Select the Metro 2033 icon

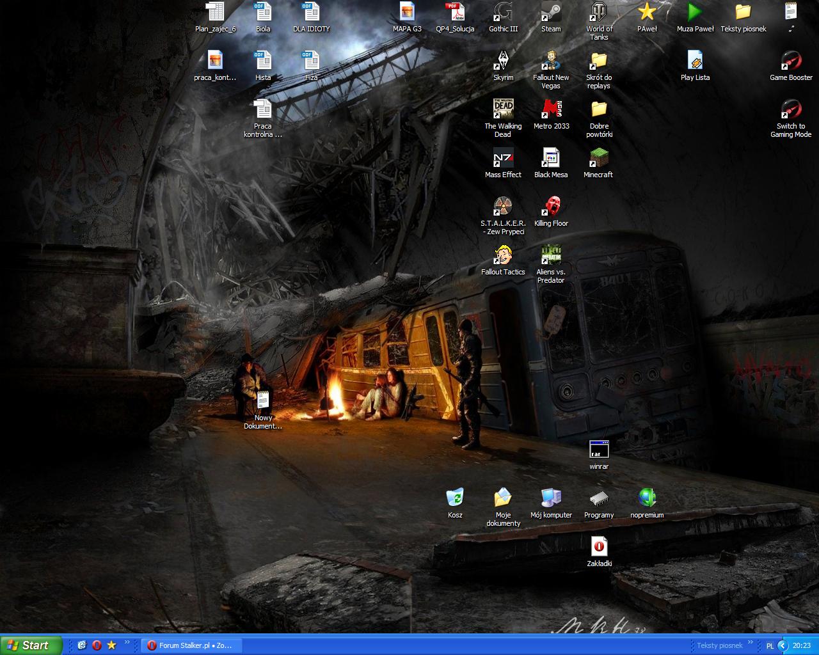click(551, 109)
